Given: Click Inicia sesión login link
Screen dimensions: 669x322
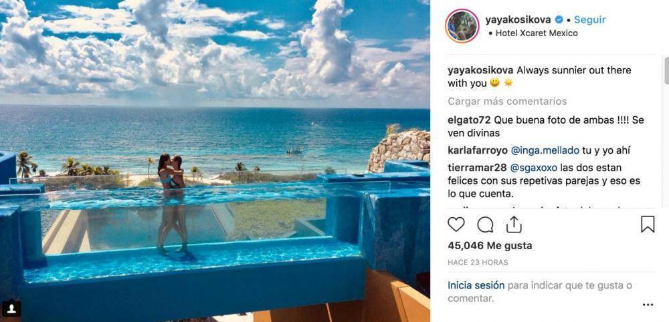Looking at the screenshot, I should click(476, 285).
